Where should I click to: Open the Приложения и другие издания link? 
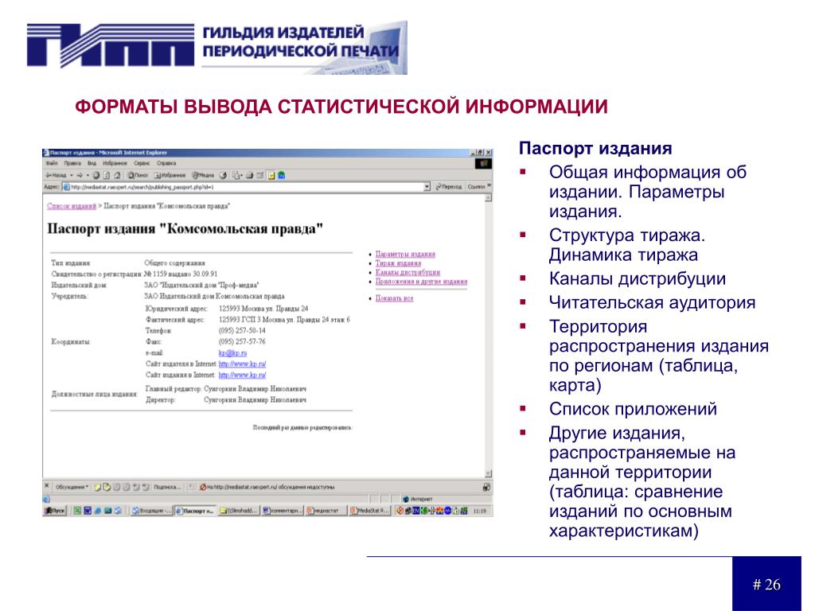421,282
